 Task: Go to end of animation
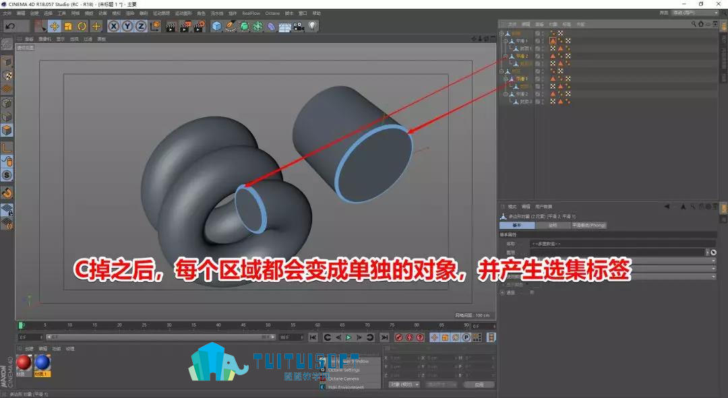[384, 337]
